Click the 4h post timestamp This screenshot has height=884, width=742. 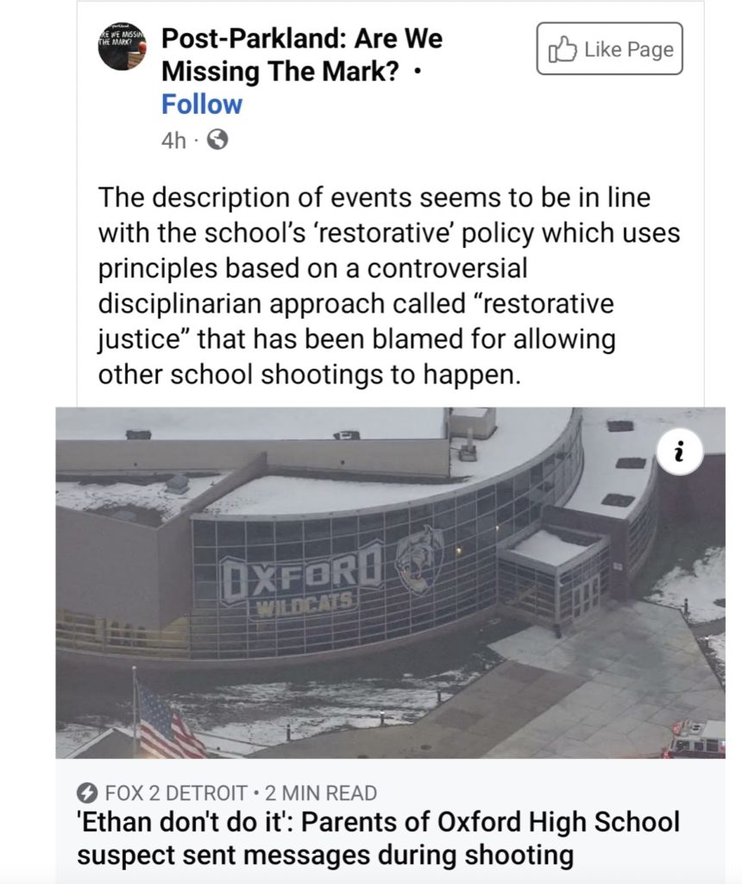point(173,141)
